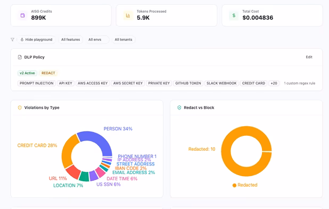Open the All envs dropdown
Viewport: 329px width, 209px height.
click(97, 39)
